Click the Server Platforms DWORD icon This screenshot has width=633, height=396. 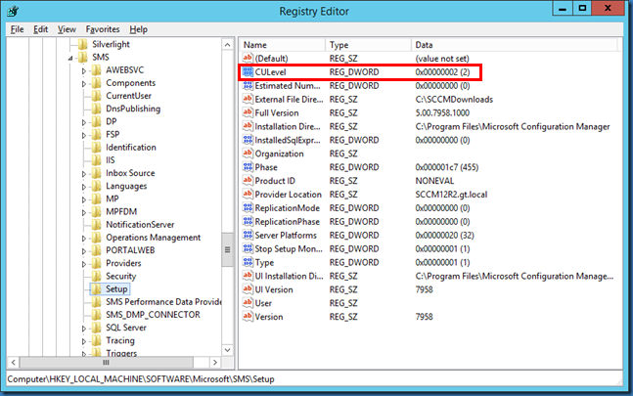click(248, 235)
